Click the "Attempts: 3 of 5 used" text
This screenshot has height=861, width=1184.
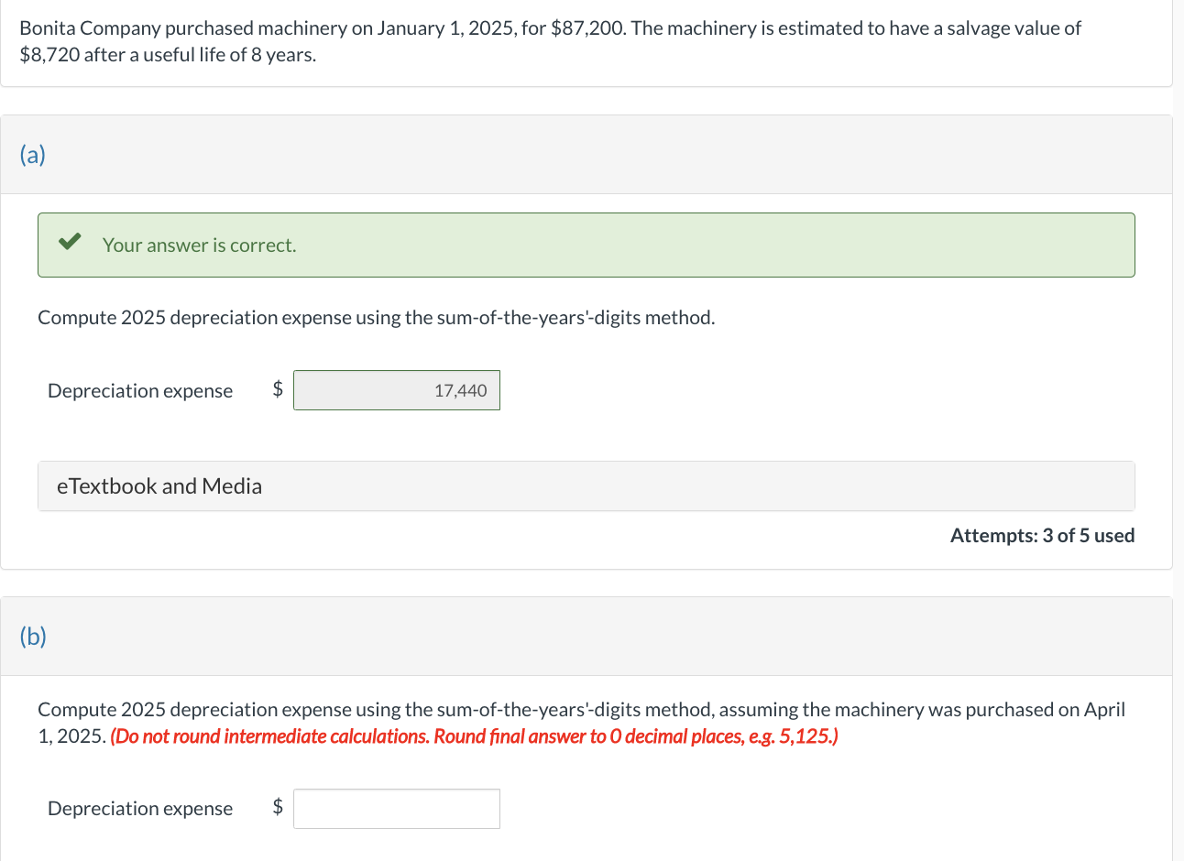[1042, 536]
